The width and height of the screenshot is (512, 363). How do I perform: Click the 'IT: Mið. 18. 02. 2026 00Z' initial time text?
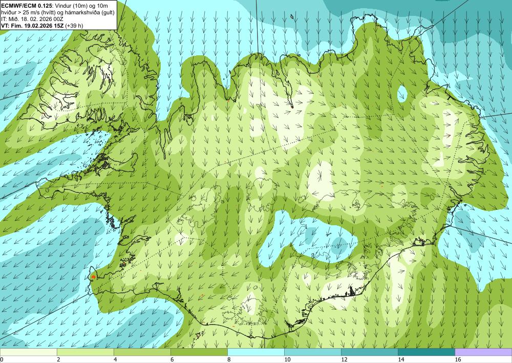click(32, 18)
